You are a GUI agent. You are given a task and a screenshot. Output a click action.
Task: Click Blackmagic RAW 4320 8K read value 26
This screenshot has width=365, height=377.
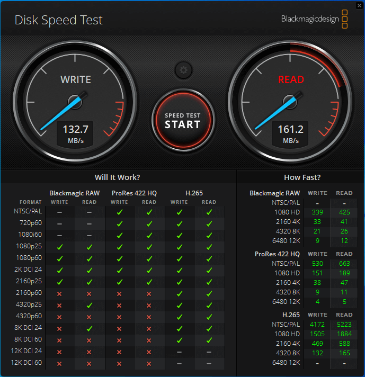pyautogui.click(x=344, y=231)
